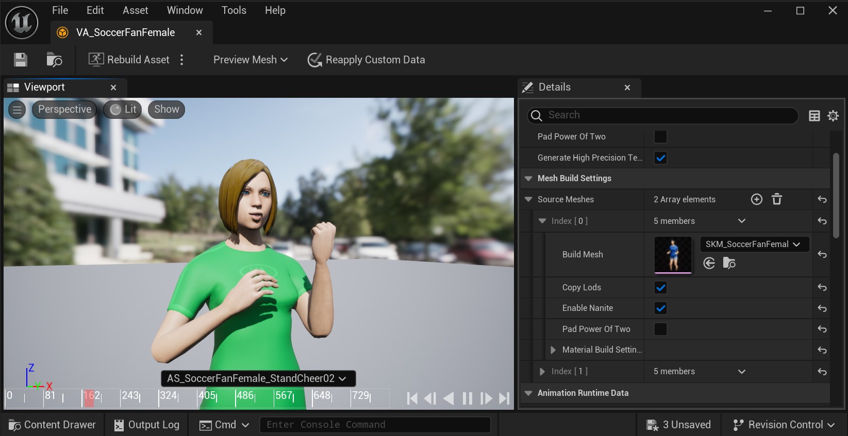848x436 pixels.
Task: Reset Enable Nanite to default
Action: coord(822,308)
